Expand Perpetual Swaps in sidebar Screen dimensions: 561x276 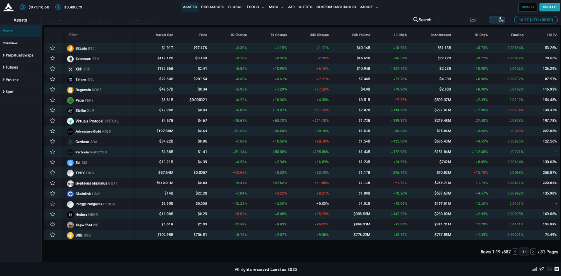(18, 55)
